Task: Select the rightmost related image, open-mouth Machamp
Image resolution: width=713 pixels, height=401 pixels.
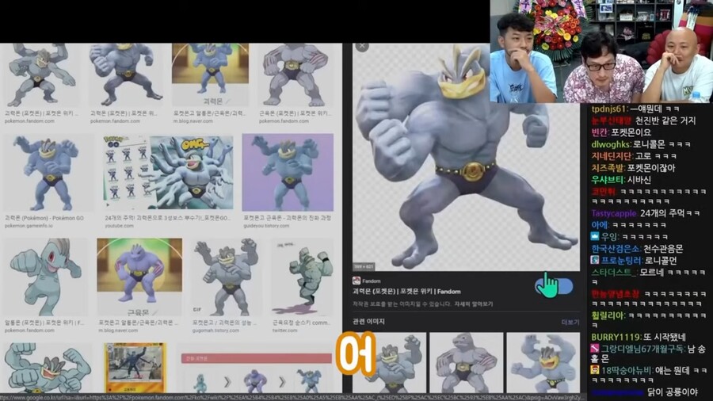Action: 543,363
